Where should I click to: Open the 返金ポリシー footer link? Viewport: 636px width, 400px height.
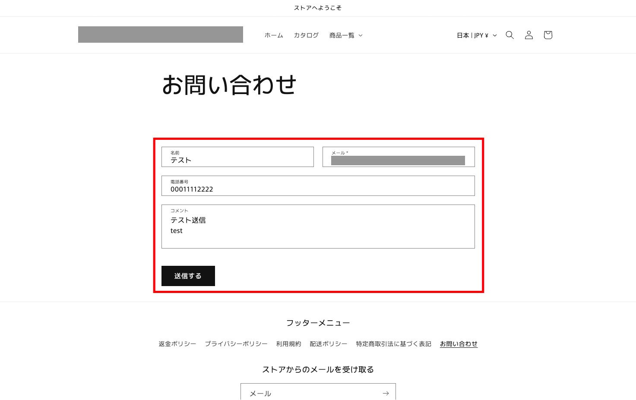pyautogui.click(x=177, y=343)
